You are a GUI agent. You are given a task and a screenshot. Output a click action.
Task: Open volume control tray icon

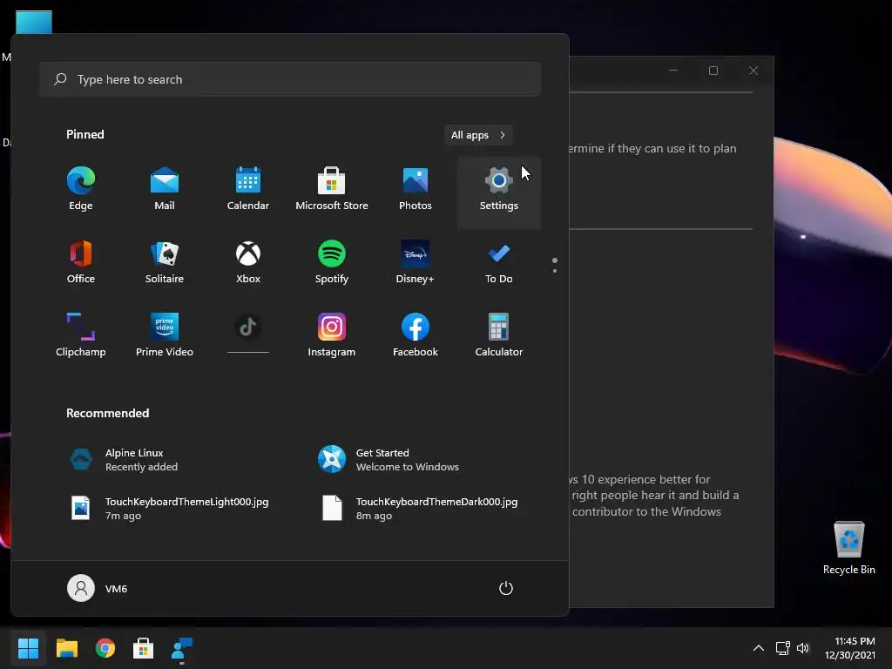(x=802, y=648)
